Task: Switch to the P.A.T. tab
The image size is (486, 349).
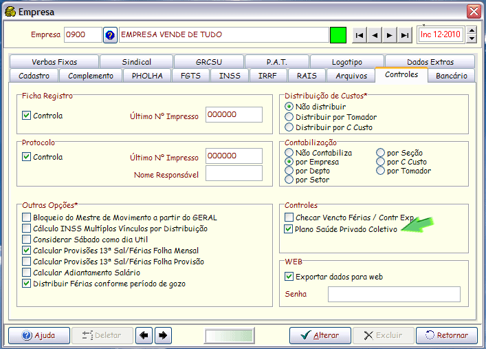Action: coord(277,62)
